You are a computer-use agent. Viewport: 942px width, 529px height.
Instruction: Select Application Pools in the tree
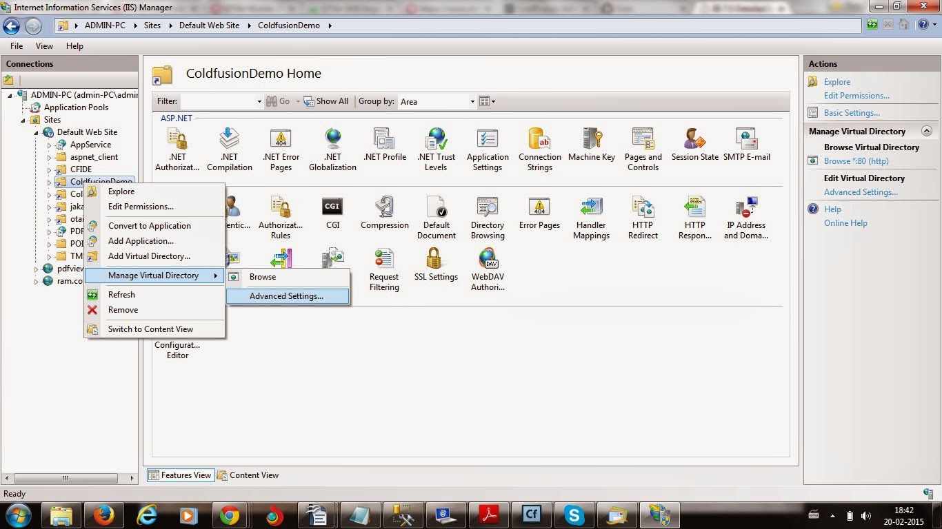click(76, 107)
